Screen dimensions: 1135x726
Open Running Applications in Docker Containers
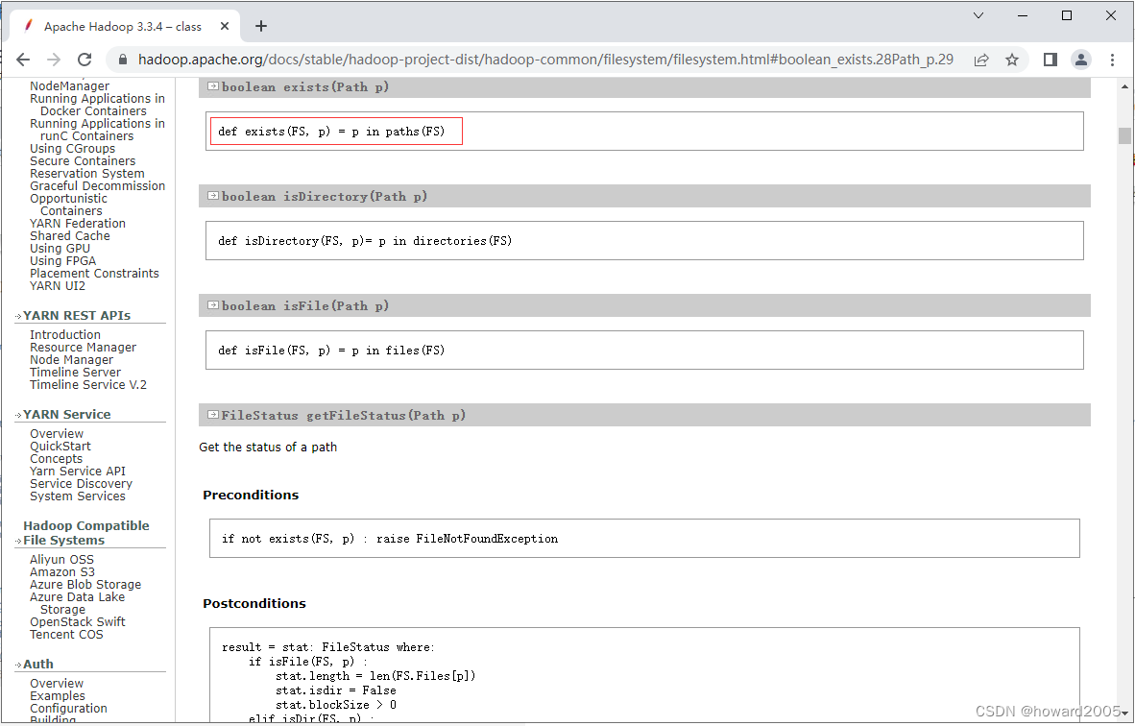(x=97, y=105)
